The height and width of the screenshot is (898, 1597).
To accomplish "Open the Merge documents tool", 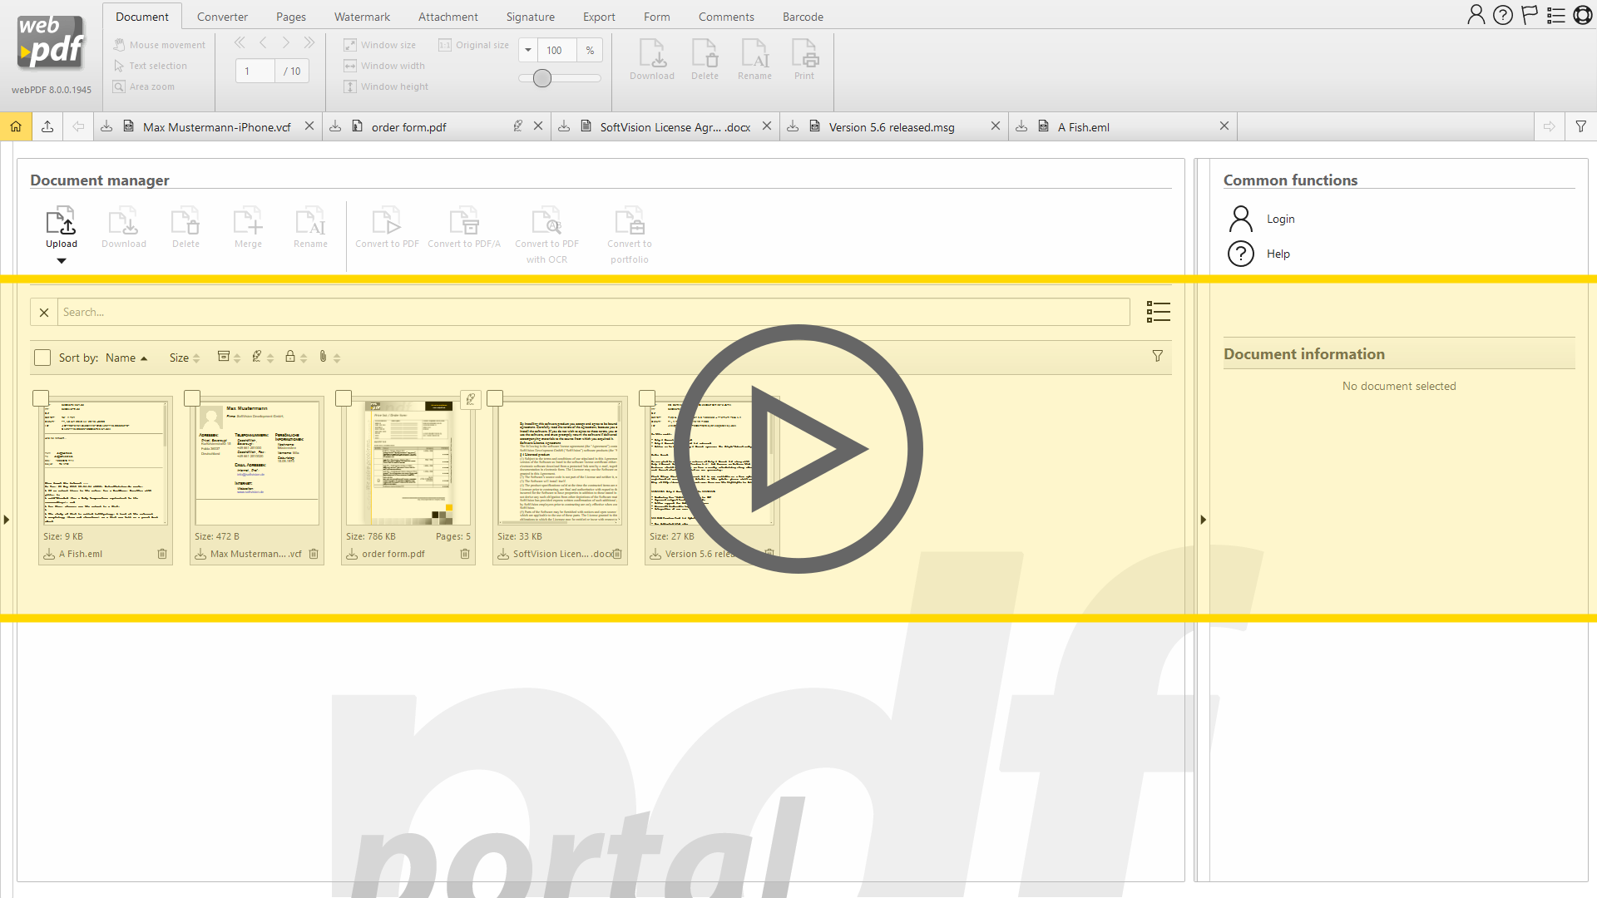I will click(x=247, y=226).
